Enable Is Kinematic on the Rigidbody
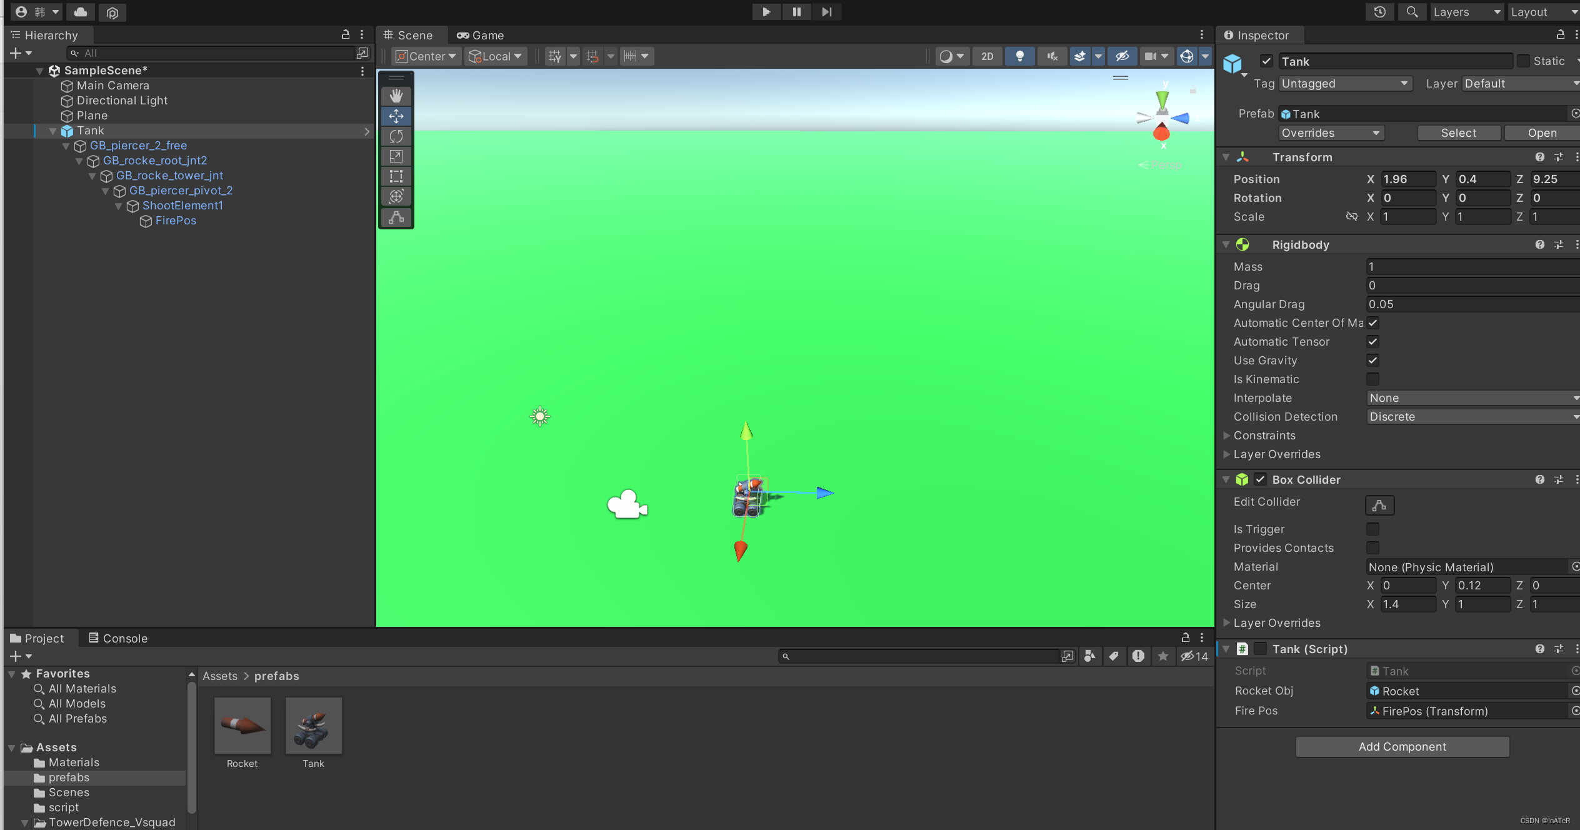 (x=1372, y=379)
